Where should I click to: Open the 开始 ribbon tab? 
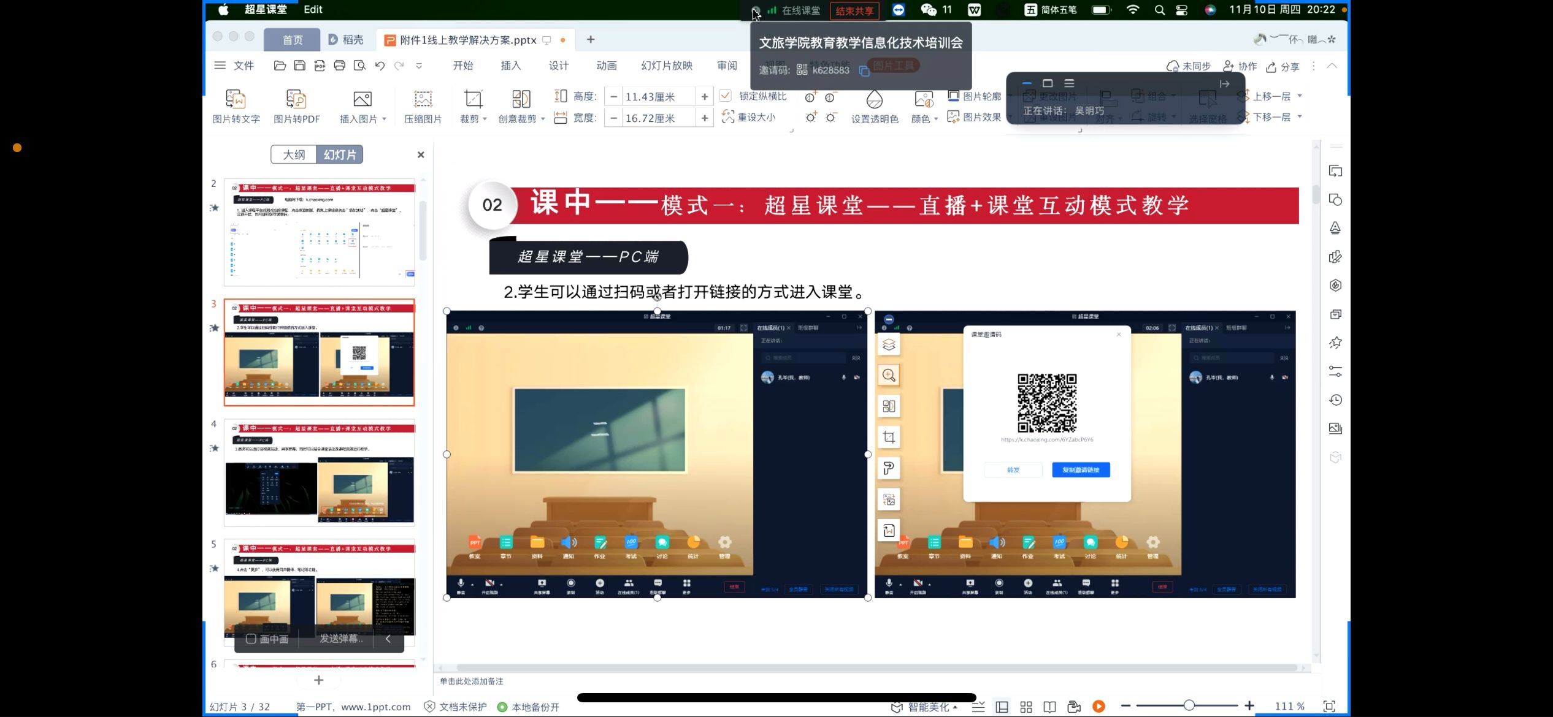(x=463, y=66)
